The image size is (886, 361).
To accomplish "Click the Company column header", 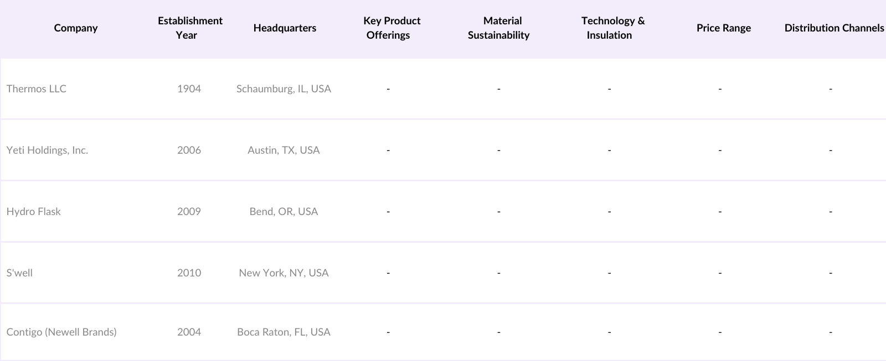I will click(x=76, y=28).
